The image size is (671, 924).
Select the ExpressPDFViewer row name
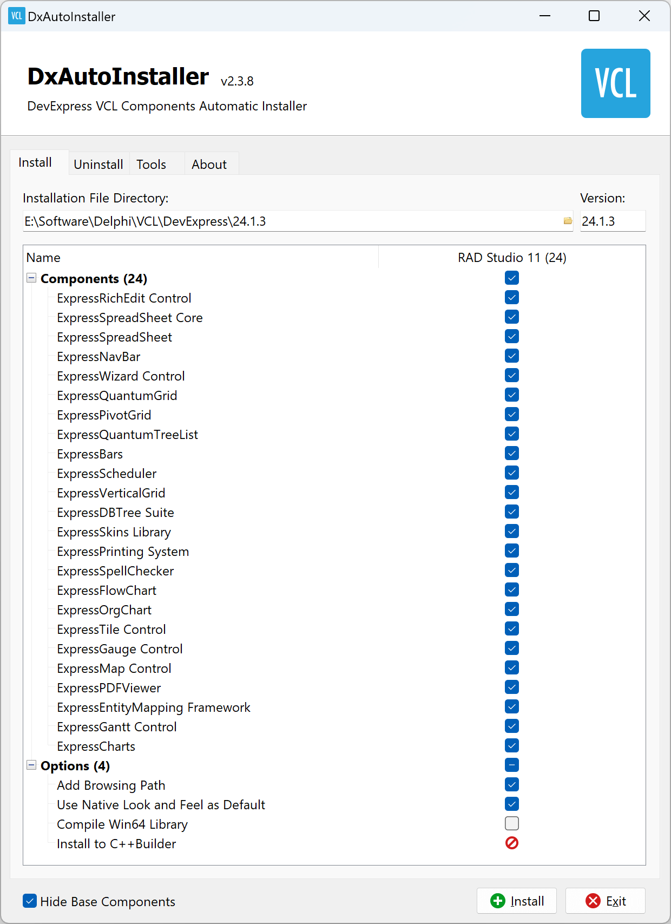point(109,688)
